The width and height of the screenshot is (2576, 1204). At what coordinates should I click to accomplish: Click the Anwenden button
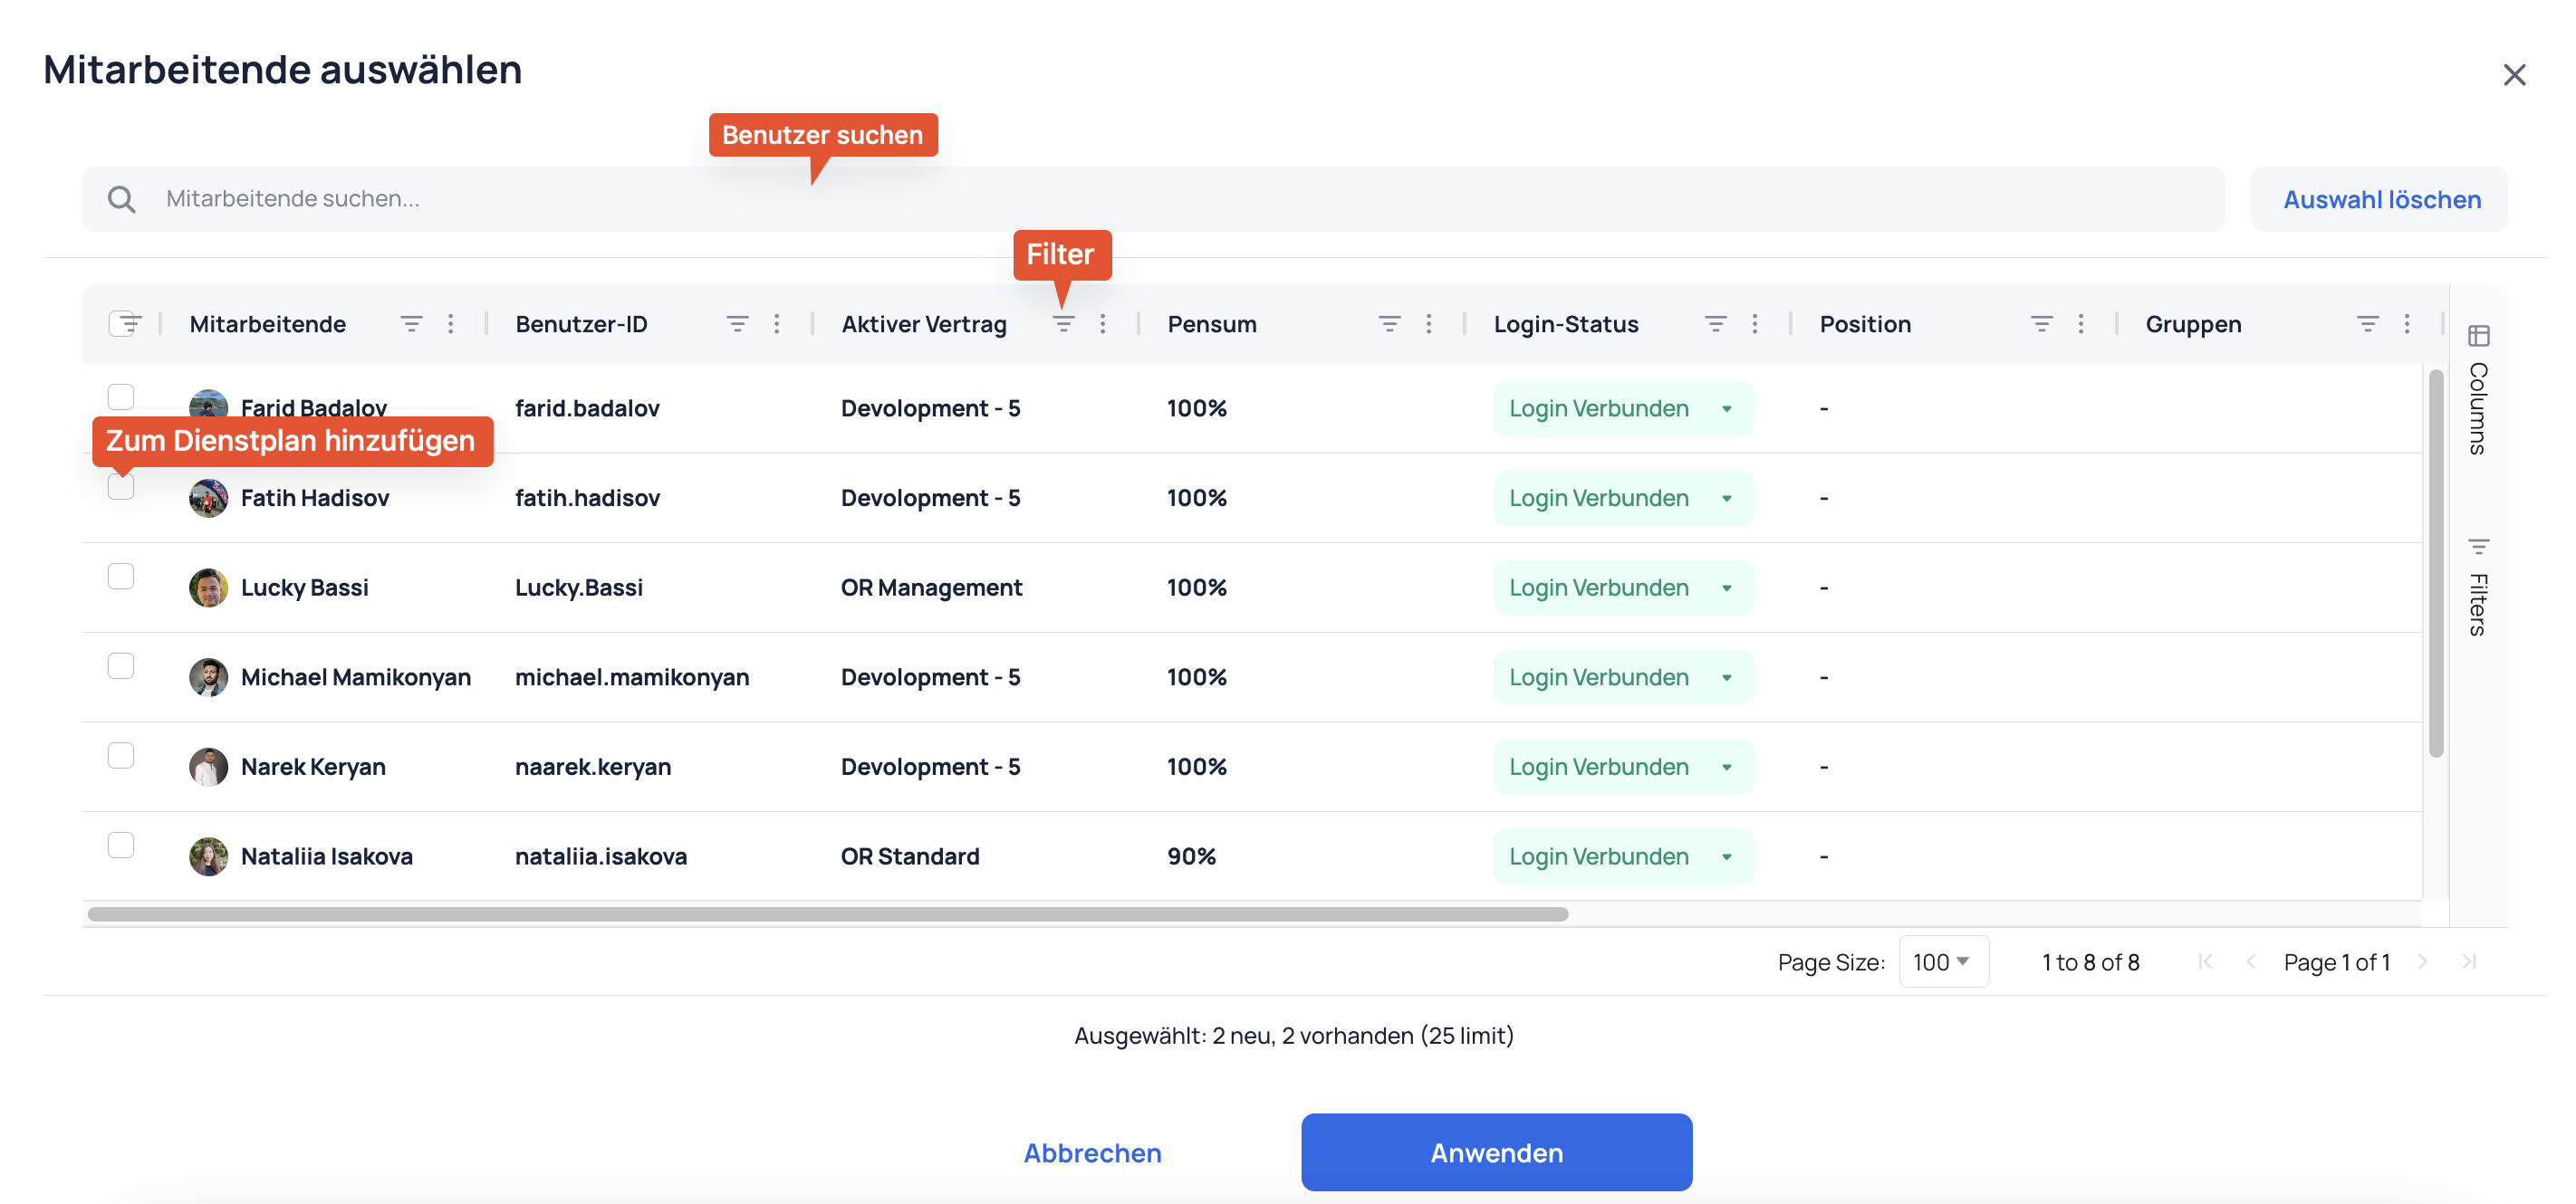click(1496, 1153)
